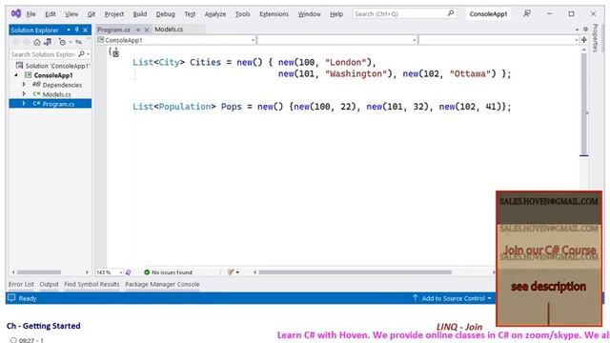The image size is (610, 343).
Task: Open the Output tab
Action: [49, 284]
